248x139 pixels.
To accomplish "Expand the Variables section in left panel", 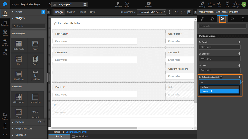I will [x=21, y=135].
